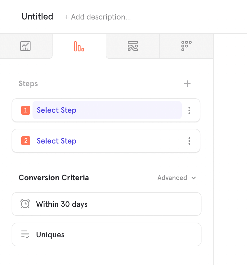Screen dimensions: 247x265
Task: Switch to the Insights report tab
Action: 25,46
